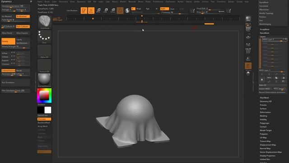The width and height of the screenshot is (289, 163).
Task: Toggle the Mrgb mode
Action: [139, 9]
